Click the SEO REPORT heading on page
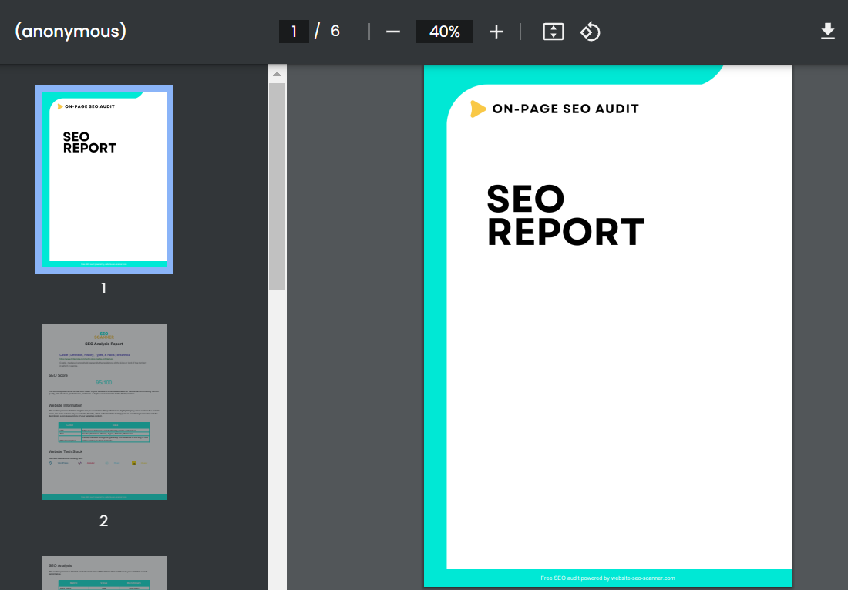Viewport: 848px width, 590px height. coord(565,215)
